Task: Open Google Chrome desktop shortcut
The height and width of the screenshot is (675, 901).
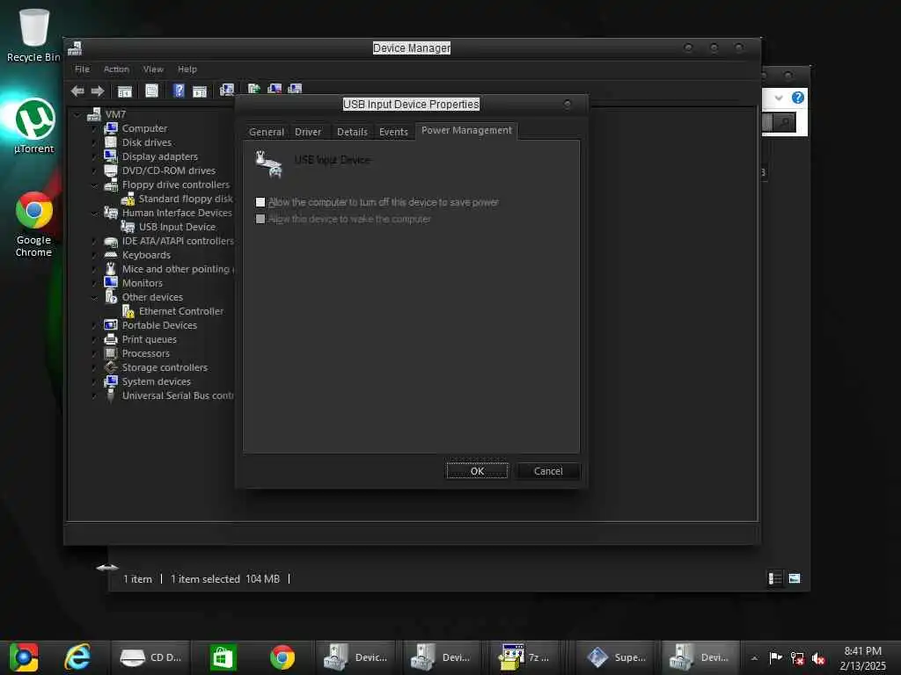Action: click(x=34, y=224)
